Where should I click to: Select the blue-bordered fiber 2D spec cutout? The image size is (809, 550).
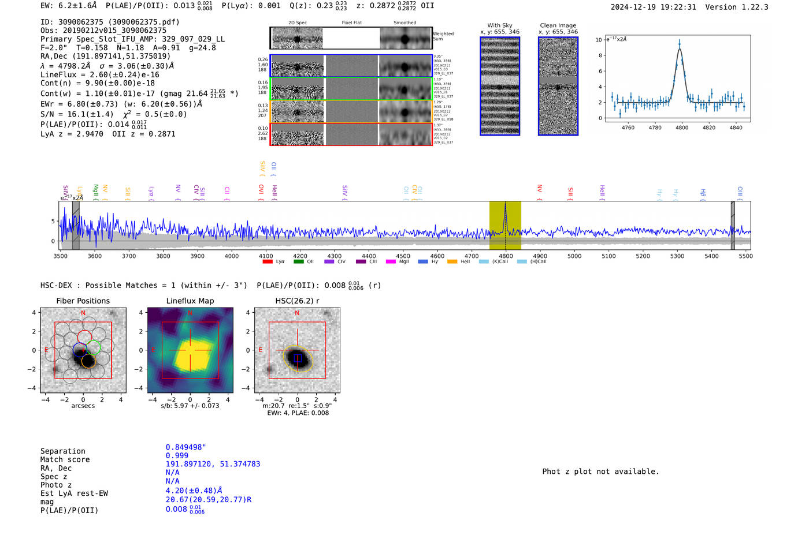298,66
